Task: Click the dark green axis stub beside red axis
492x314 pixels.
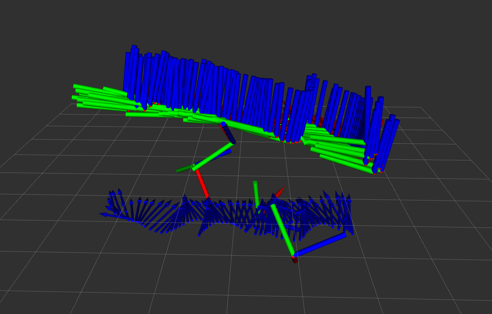Action: 185,168
